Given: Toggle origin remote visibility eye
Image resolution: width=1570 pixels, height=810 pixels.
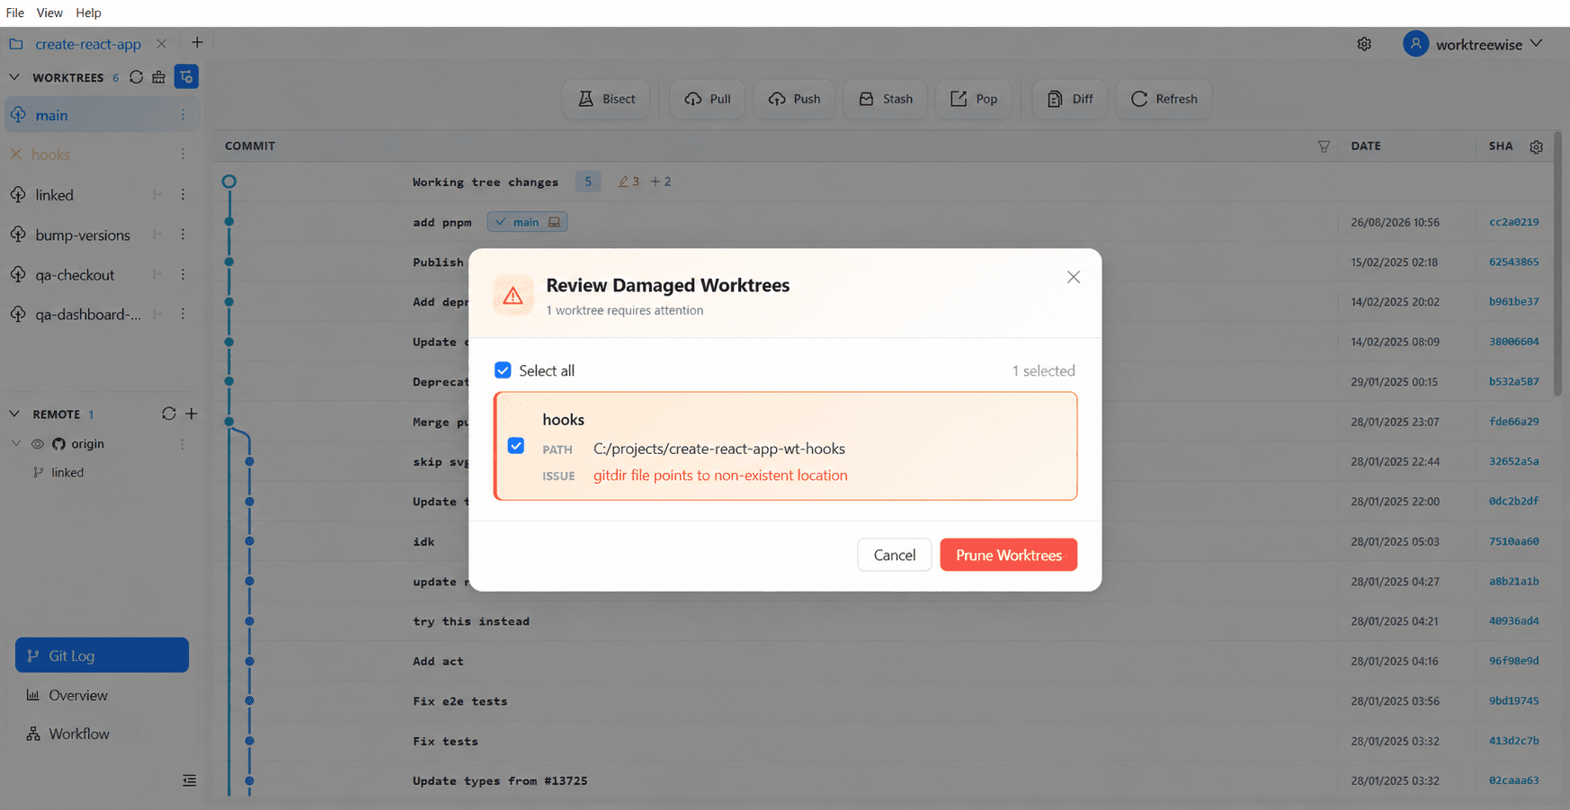Looking at the screenshot, I should click(38, 444).
